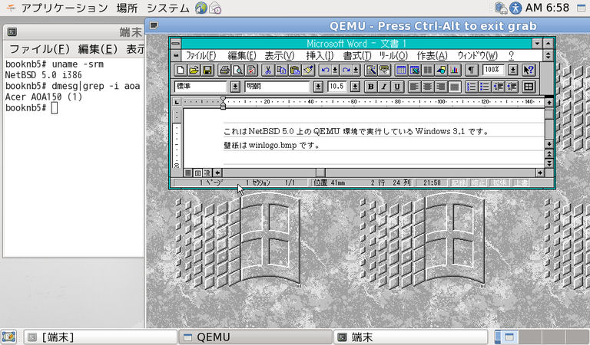Screen dimensions: 590x345
Task: Create a numbered list
Action: pyautogui.click(x=471, y=87)
